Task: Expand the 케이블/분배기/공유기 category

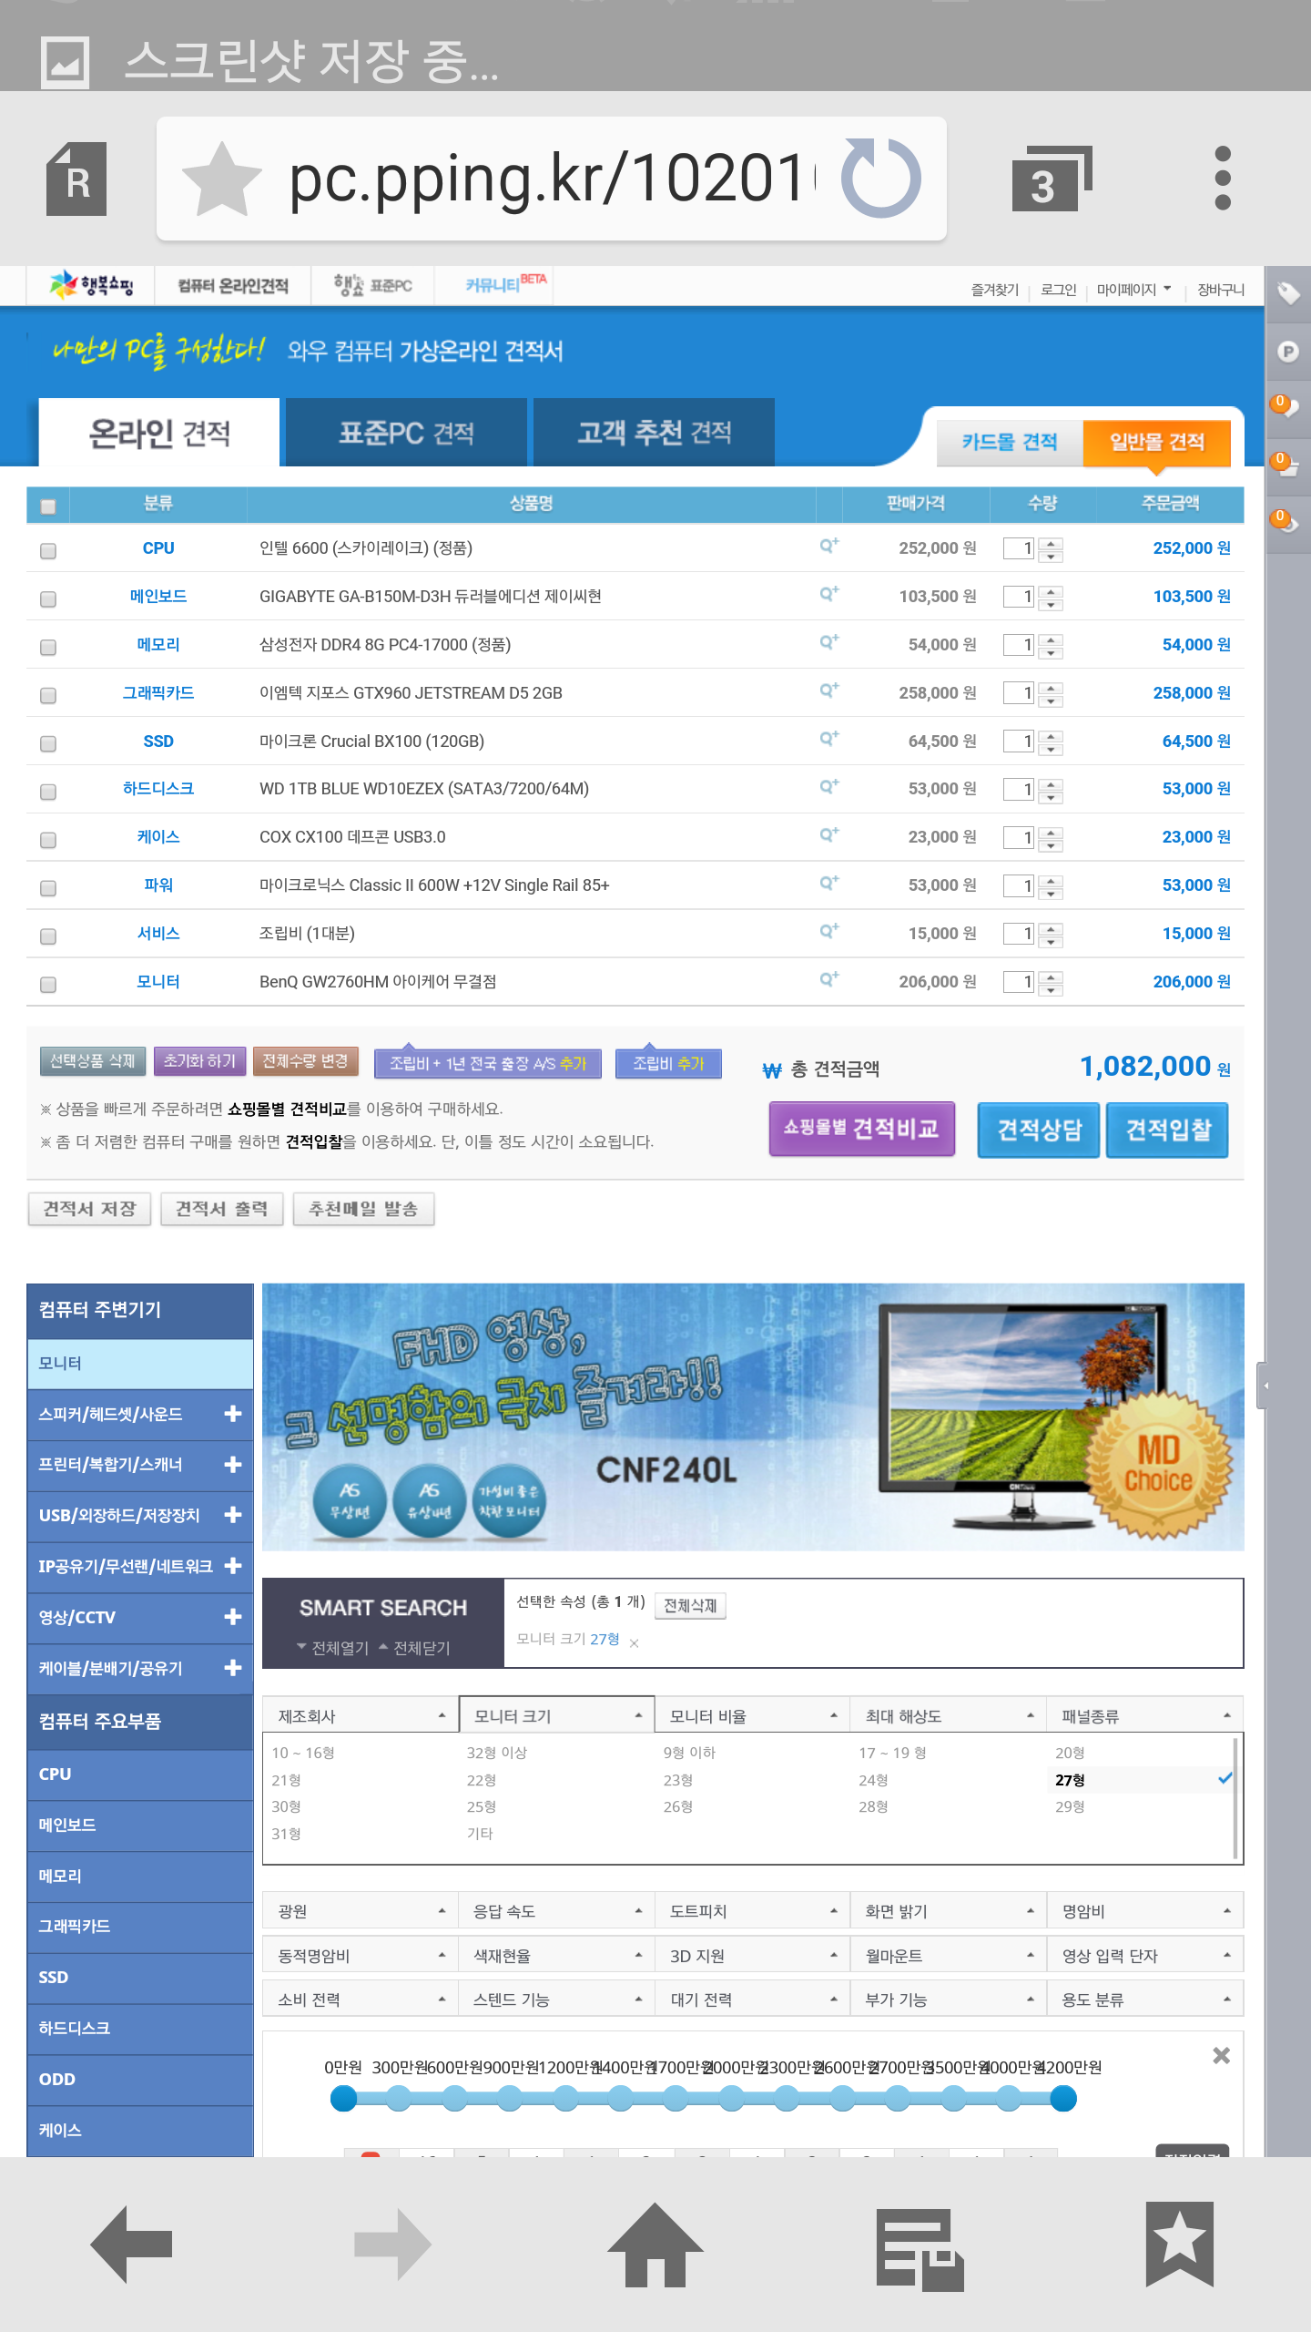Action: coord(233,1668)
